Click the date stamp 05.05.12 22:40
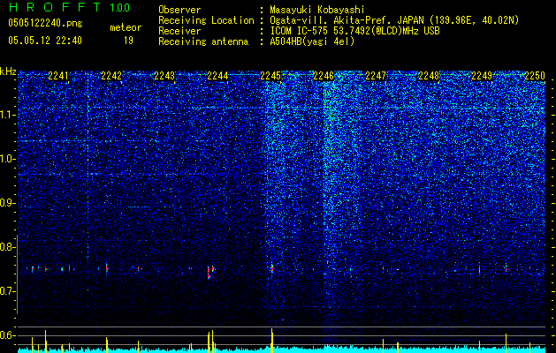 coord(45,41)
